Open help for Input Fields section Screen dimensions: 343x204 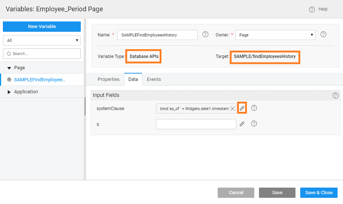(x=335, y=96)
